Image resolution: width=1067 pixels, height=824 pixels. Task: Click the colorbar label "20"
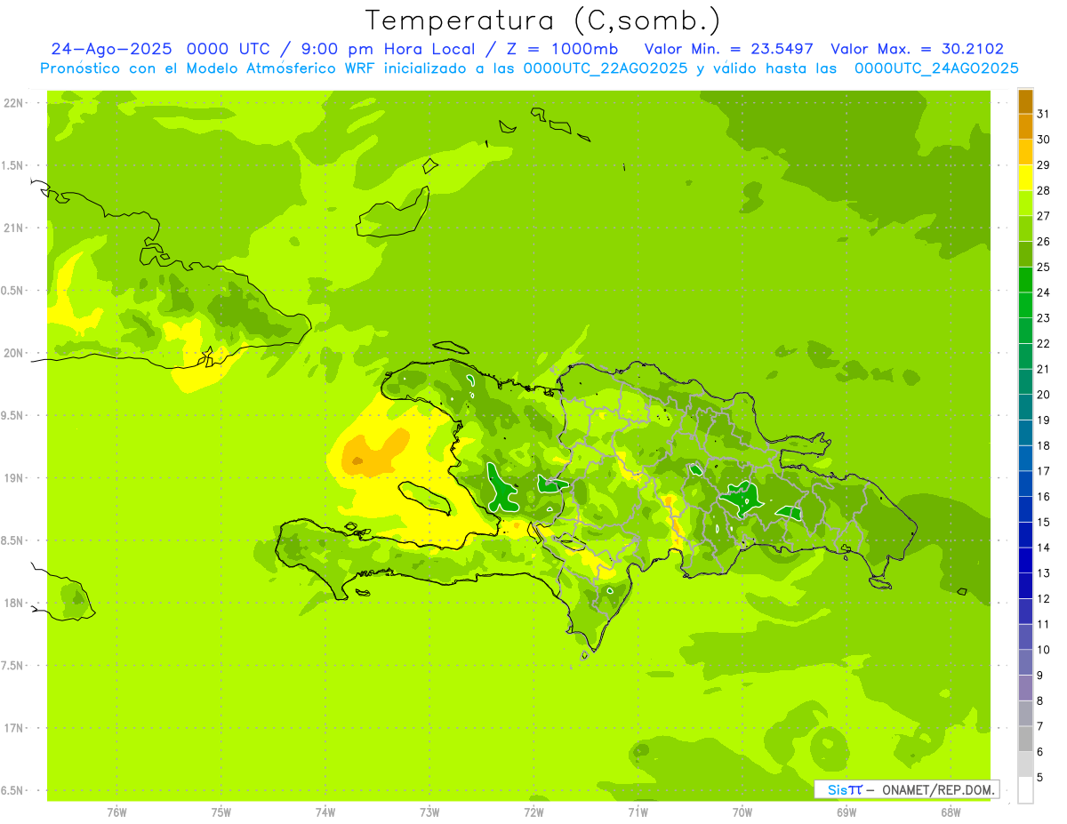pyautogui.click(x=1043, y=395)
